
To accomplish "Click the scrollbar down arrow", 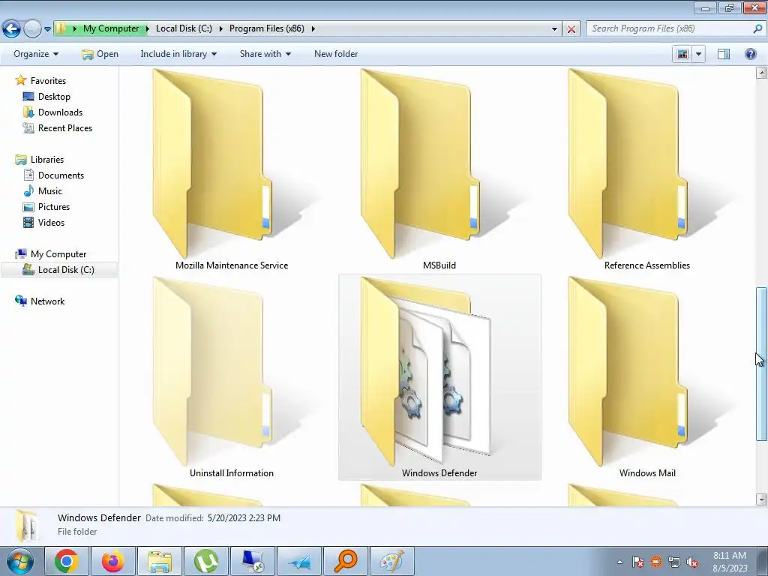I will coord(761,499).
